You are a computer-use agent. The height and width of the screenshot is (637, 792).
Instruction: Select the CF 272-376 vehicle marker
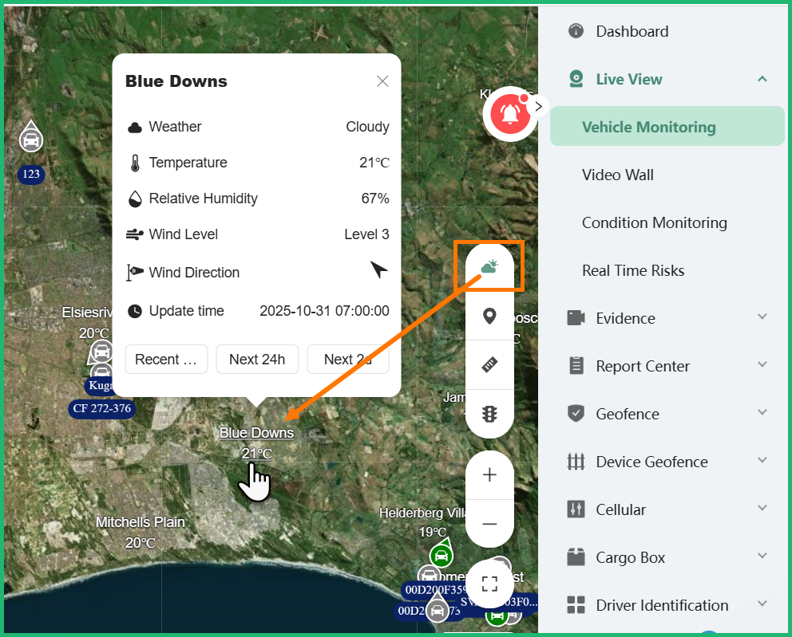pyautogui.click(x=102, y=408)
